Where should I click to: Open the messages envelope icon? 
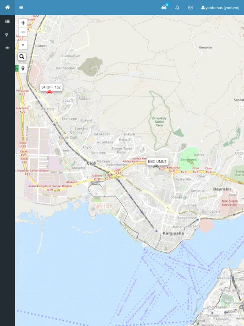coord(190,8)
